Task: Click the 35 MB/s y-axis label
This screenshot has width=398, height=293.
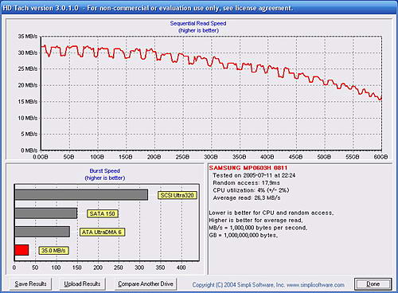Action: 28,37
